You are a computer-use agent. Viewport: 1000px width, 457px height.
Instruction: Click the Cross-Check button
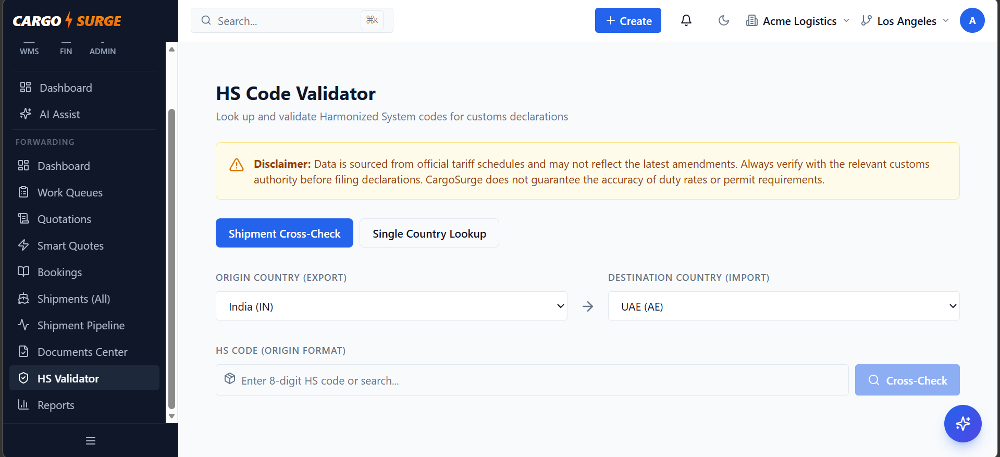click(907, 380)
